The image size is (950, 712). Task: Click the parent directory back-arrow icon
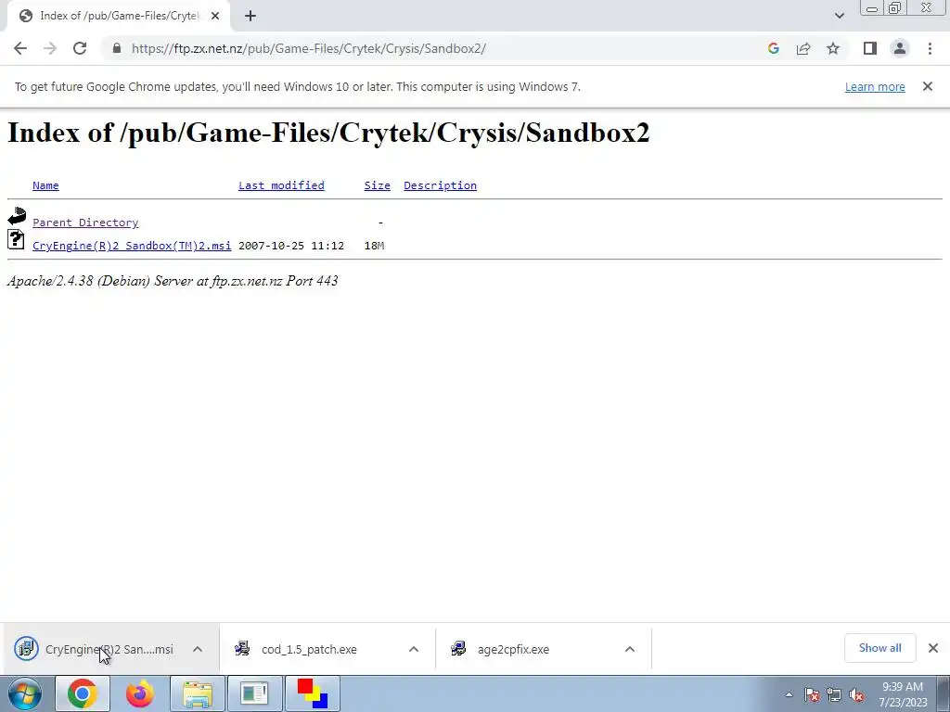click(x=17, y=216)
